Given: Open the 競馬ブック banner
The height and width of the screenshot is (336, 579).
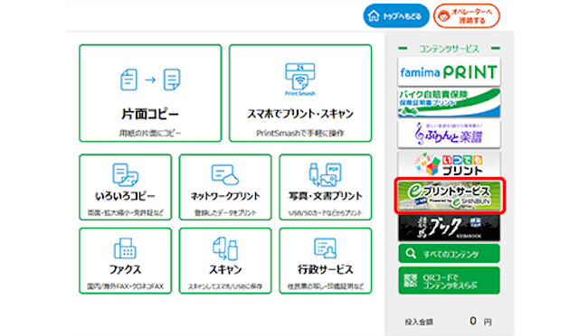Looking at the screenshot, I should 449,228.
